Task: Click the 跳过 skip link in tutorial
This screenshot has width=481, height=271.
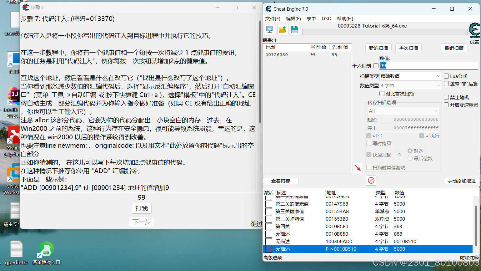Action: coord(256,224)
